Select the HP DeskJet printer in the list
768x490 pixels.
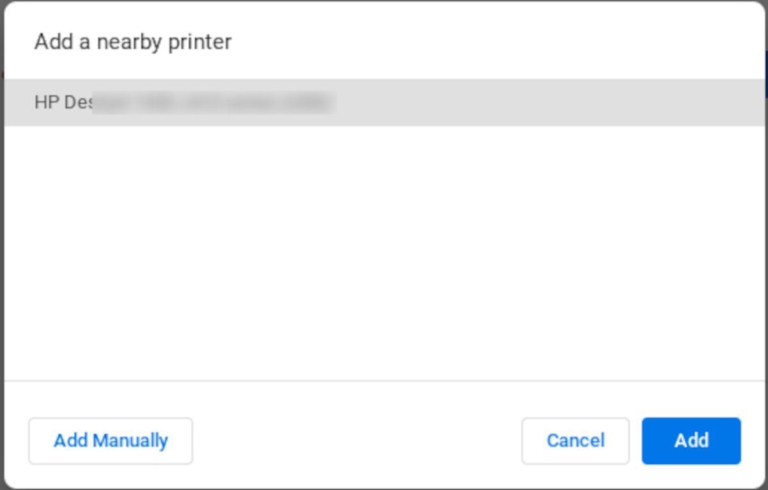(192, 102)
